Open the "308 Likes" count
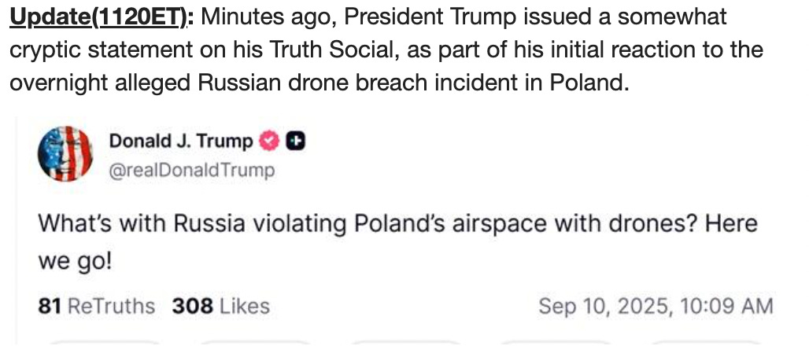Screen dimensions: 809x346 pos(221,306)
